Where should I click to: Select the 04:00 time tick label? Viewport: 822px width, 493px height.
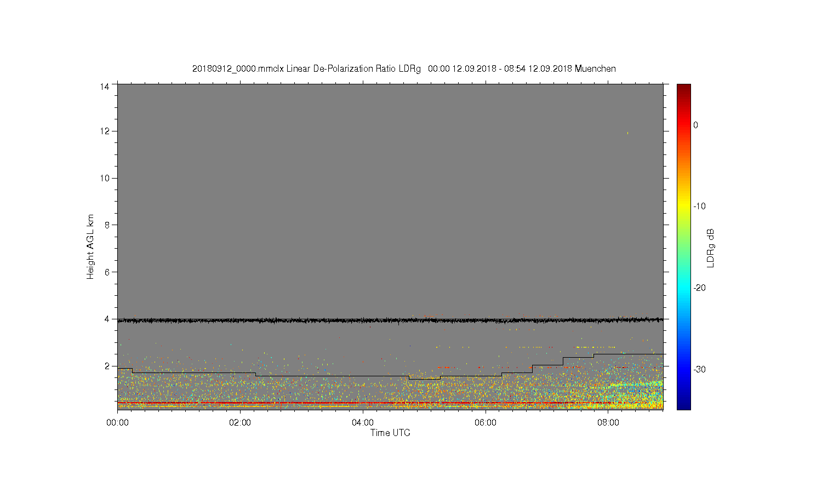tap(363, 422)
